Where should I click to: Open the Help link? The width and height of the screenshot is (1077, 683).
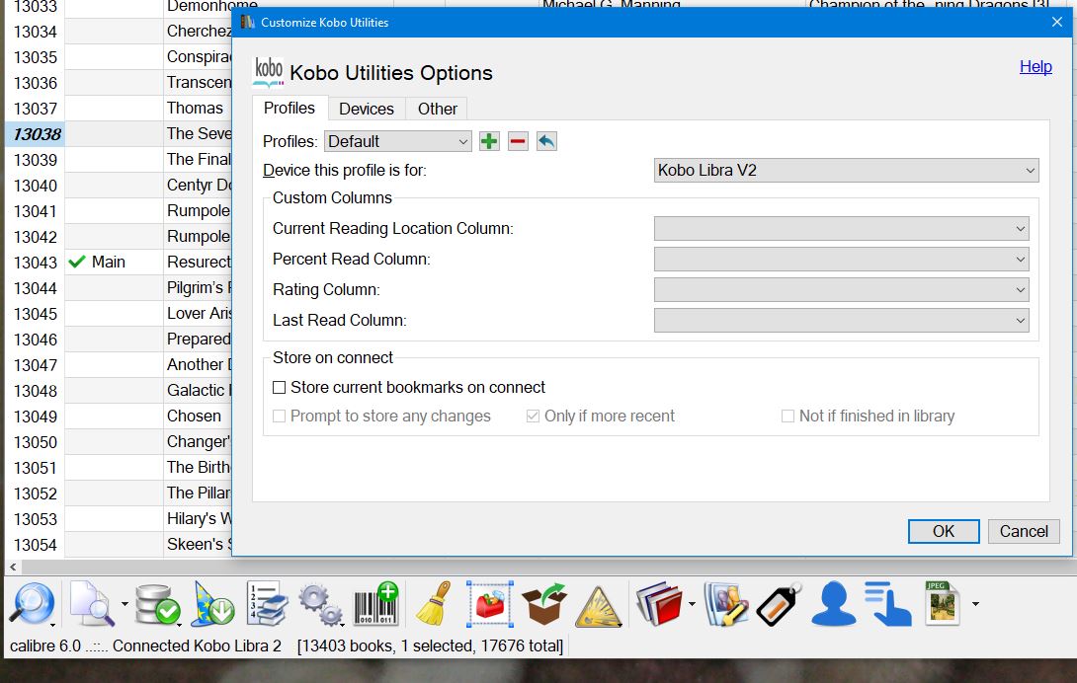pyautogui.click(x=1036, y=66)
